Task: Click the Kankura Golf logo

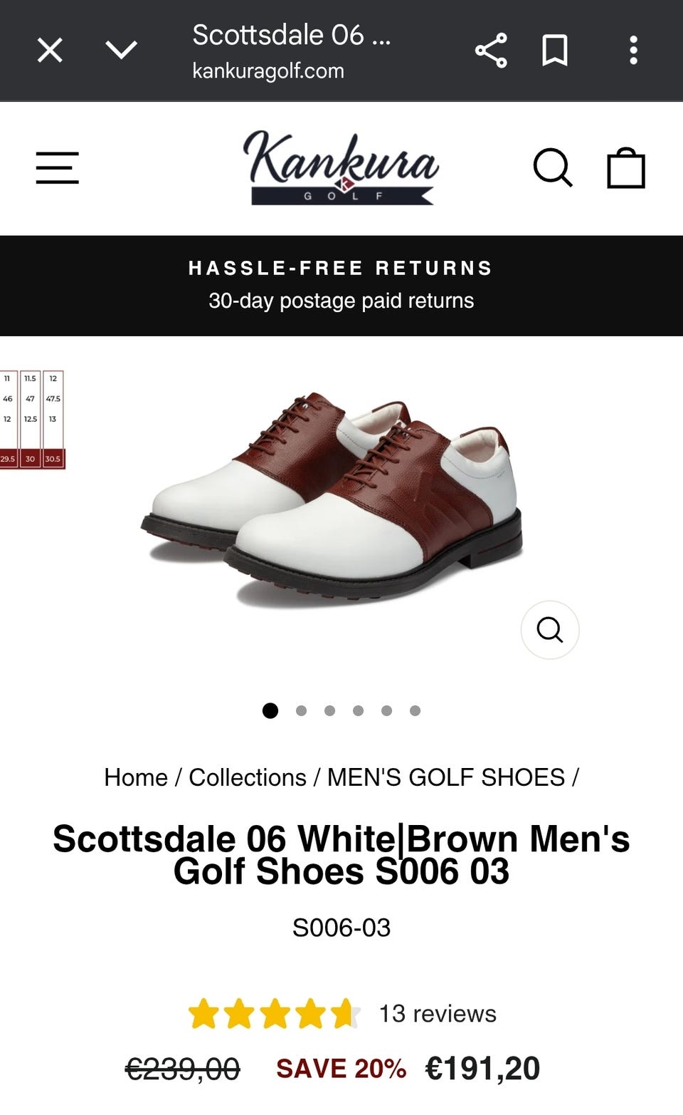Action: click(x=341, y=168)
